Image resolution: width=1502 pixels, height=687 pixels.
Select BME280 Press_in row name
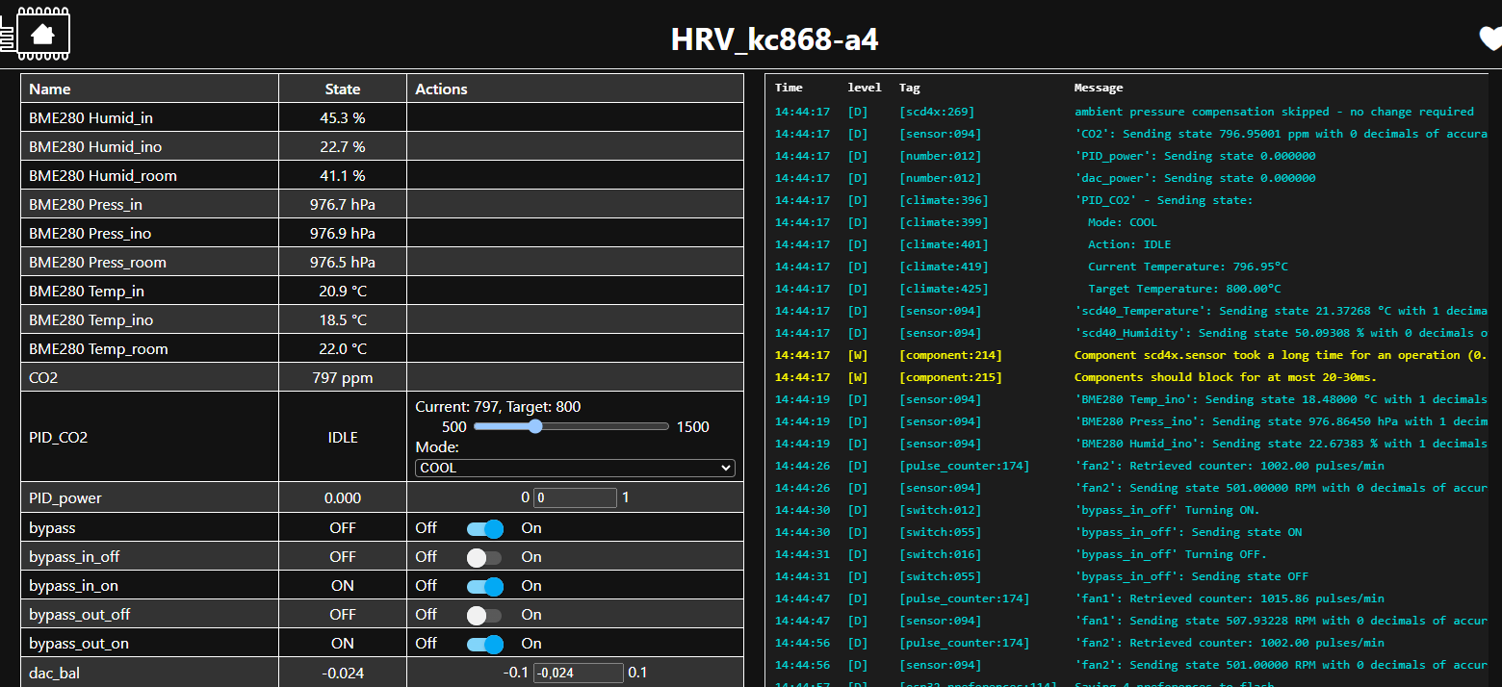point(86,204)
